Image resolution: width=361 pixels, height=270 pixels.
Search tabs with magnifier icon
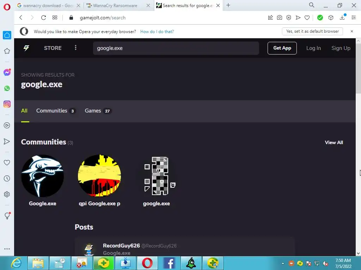click(312, 5)
